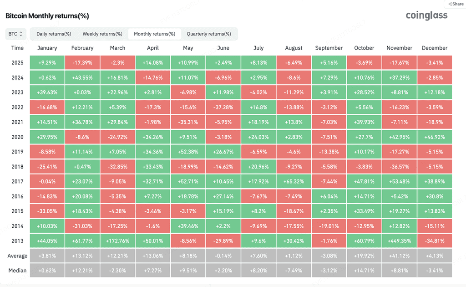Click the Bitcoin Monthly returns(%) title

pyautogui.click(x=47, y=16)
